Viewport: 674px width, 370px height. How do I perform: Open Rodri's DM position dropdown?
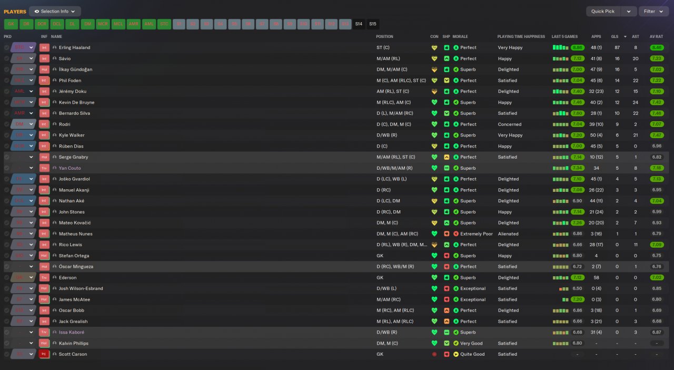click(23, 124)
